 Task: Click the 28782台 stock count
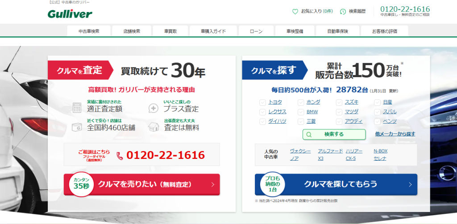coord(352,90)
